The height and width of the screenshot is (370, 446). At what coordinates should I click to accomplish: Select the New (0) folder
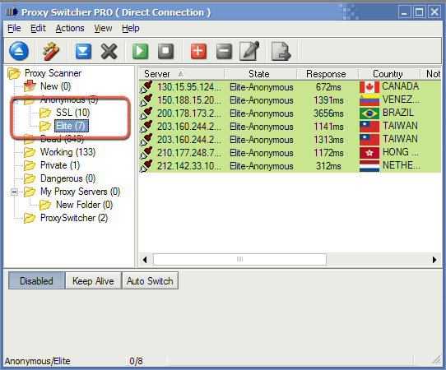[x=55, y=86]
